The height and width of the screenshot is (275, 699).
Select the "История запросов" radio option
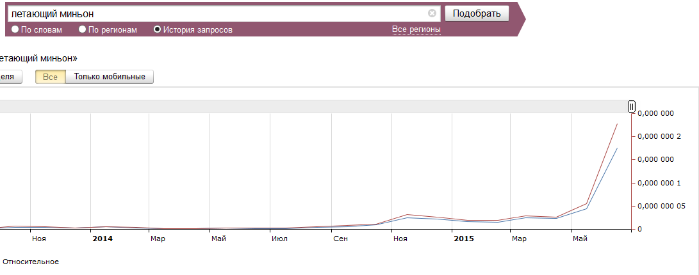point(158,29)
